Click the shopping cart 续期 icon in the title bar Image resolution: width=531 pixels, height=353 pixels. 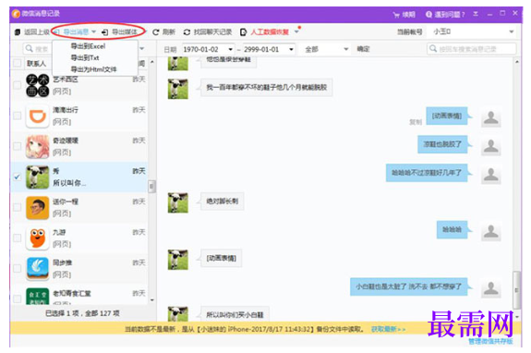click(396, 15)
